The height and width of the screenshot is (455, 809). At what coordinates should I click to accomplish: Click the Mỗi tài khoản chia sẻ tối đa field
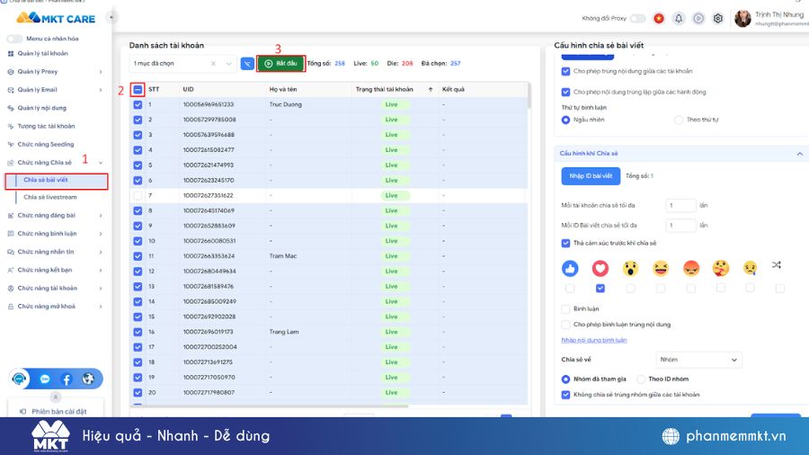(x=680, y=205)
